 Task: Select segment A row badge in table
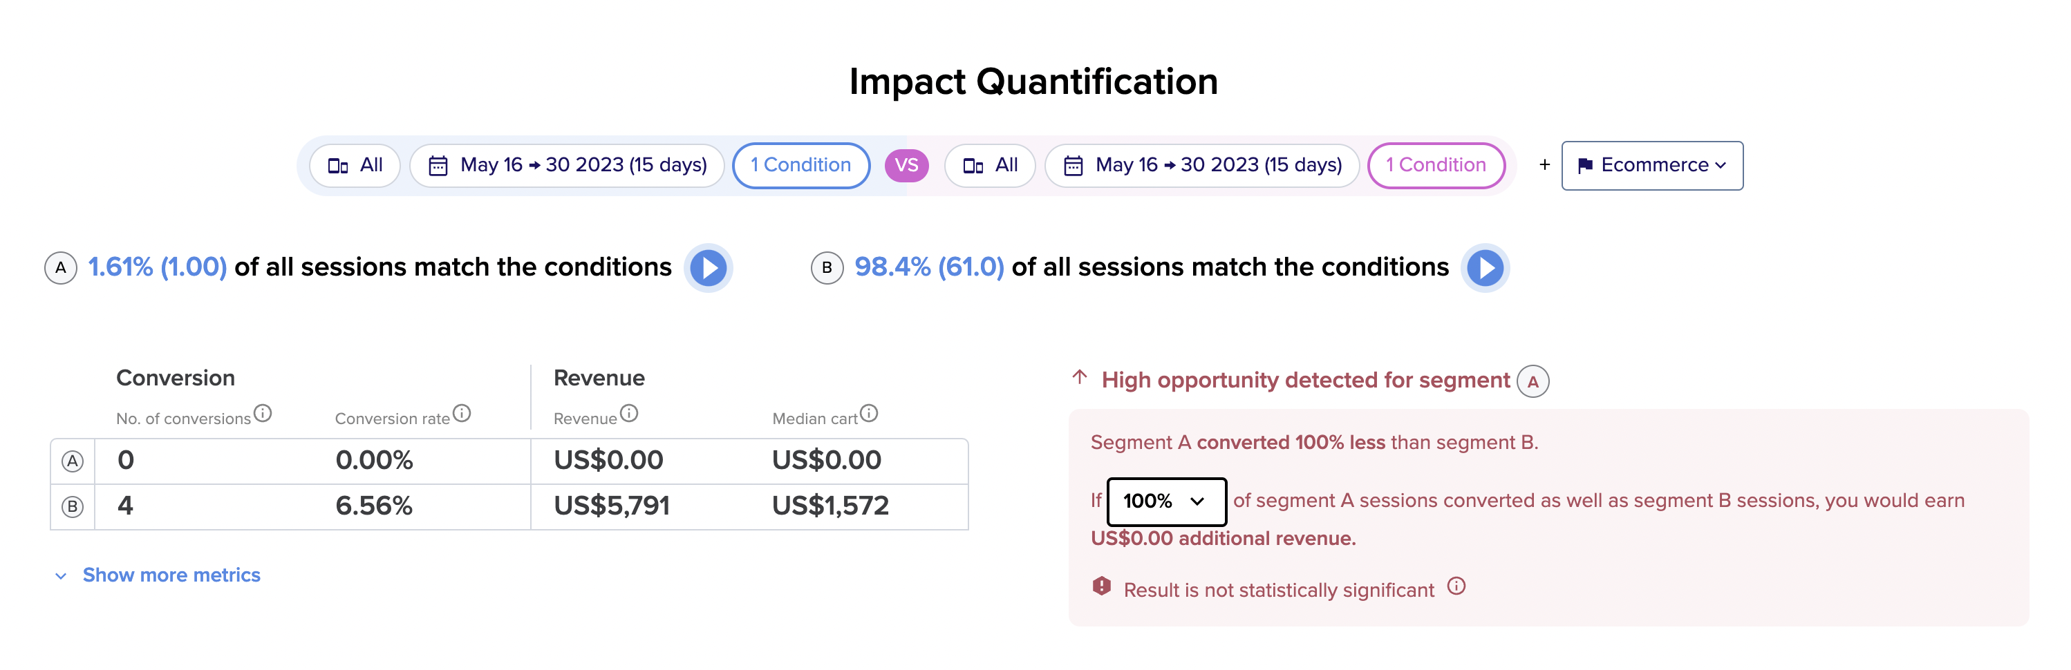pyautogui.click(x=73, y=461)
